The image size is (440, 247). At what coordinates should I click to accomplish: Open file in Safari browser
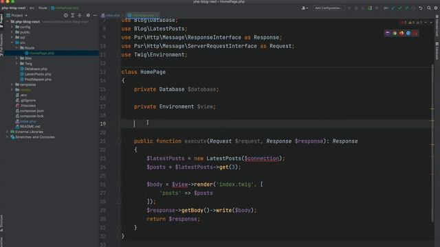coord(408,34)
